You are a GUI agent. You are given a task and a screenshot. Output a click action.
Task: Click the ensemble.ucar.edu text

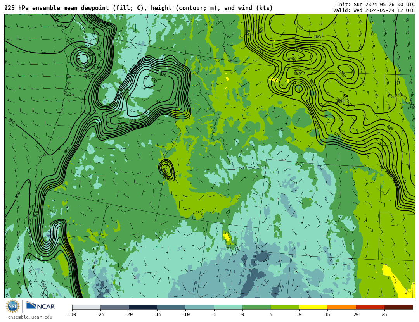(x=30, y=317)
